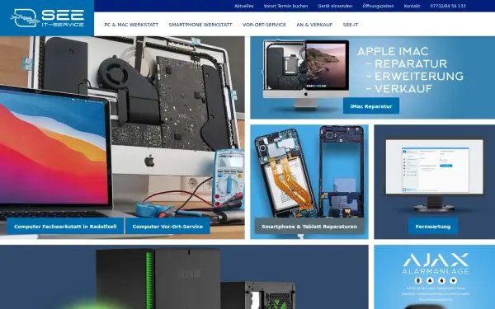
Task: Open the disassembled smartphone image tile
Action: pos(309,181)
